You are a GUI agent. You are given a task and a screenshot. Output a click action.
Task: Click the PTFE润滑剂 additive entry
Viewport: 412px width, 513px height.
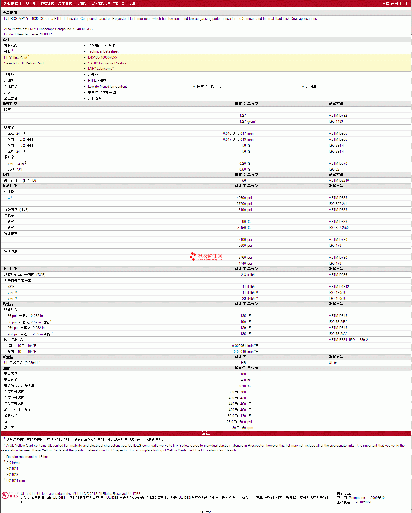(x=97, y=81)
